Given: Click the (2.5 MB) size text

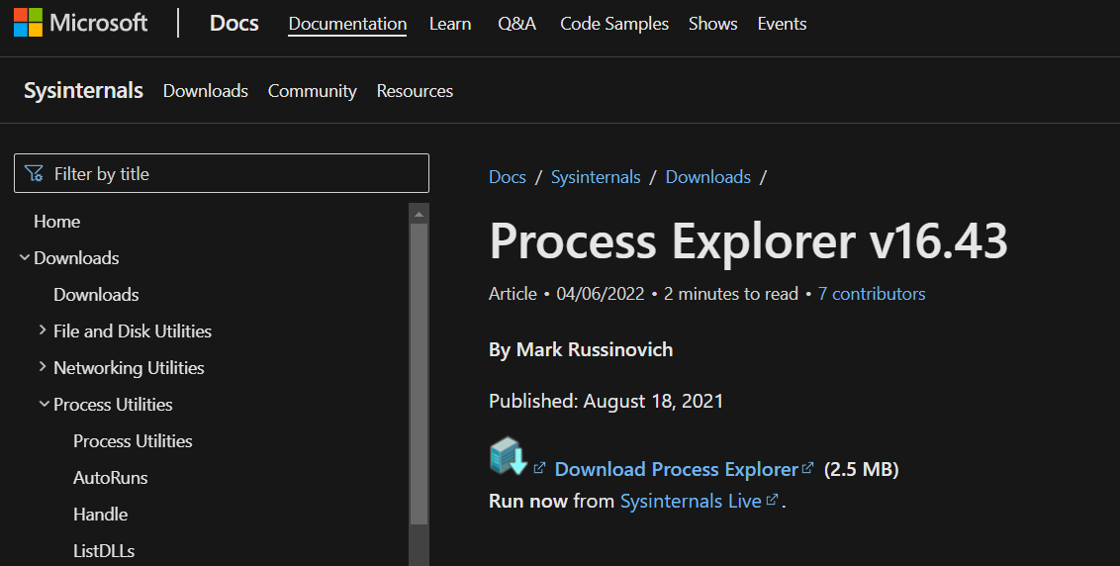Looking at the screenshot, I should (x=862, y=469).
